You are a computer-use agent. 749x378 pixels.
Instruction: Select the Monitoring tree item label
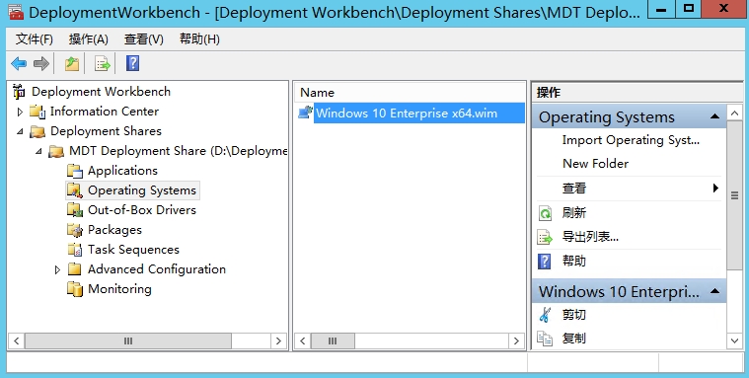click(x=119, y=289)
